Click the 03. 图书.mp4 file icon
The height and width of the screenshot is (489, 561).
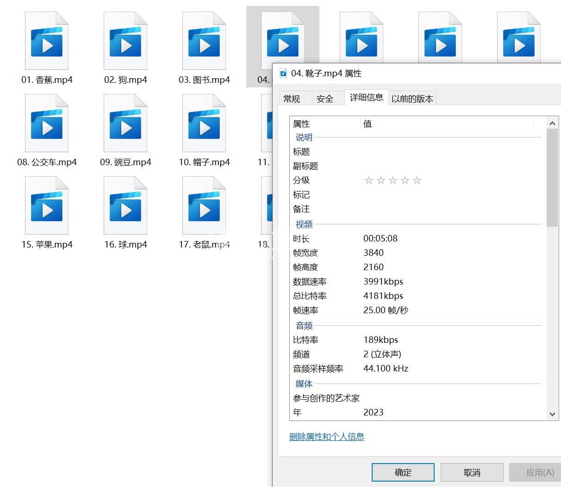[x=204, y=42]
